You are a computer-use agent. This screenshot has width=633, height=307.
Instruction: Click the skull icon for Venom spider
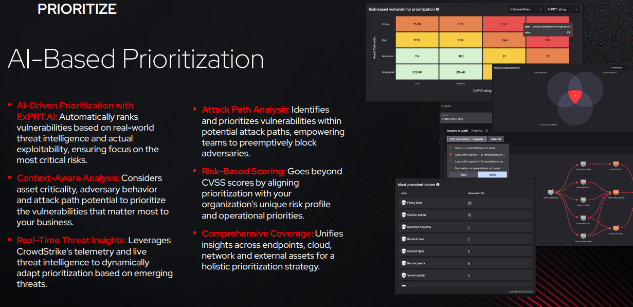[404, 275]
